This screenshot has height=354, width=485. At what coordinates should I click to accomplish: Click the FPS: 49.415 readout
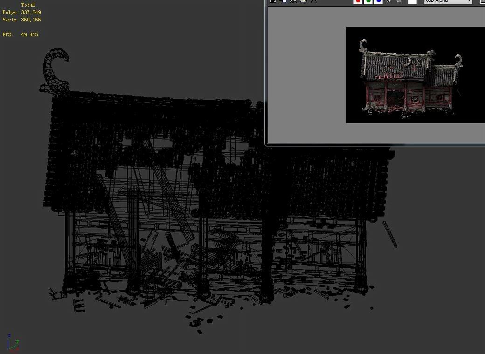coord(21,34)
